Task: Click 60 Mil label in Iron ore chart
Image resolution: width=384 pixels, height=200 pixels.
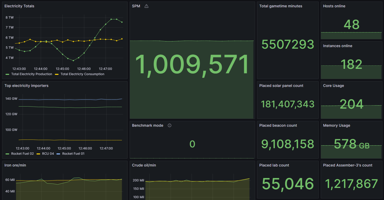Action: point(10,180)
